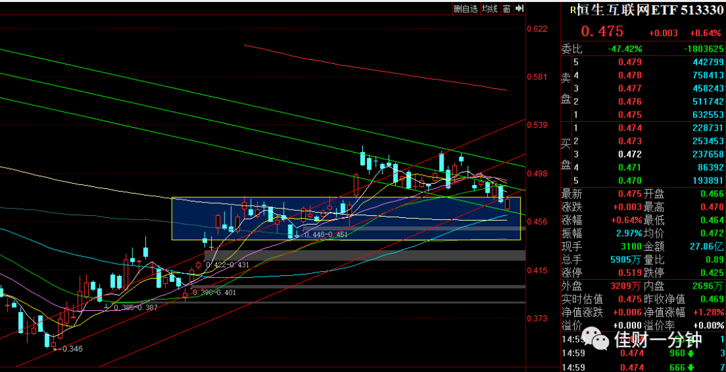This screenshot has width=726, height=372.
Task: Click the 0.622 price axis label
Action: pos(537,29)
